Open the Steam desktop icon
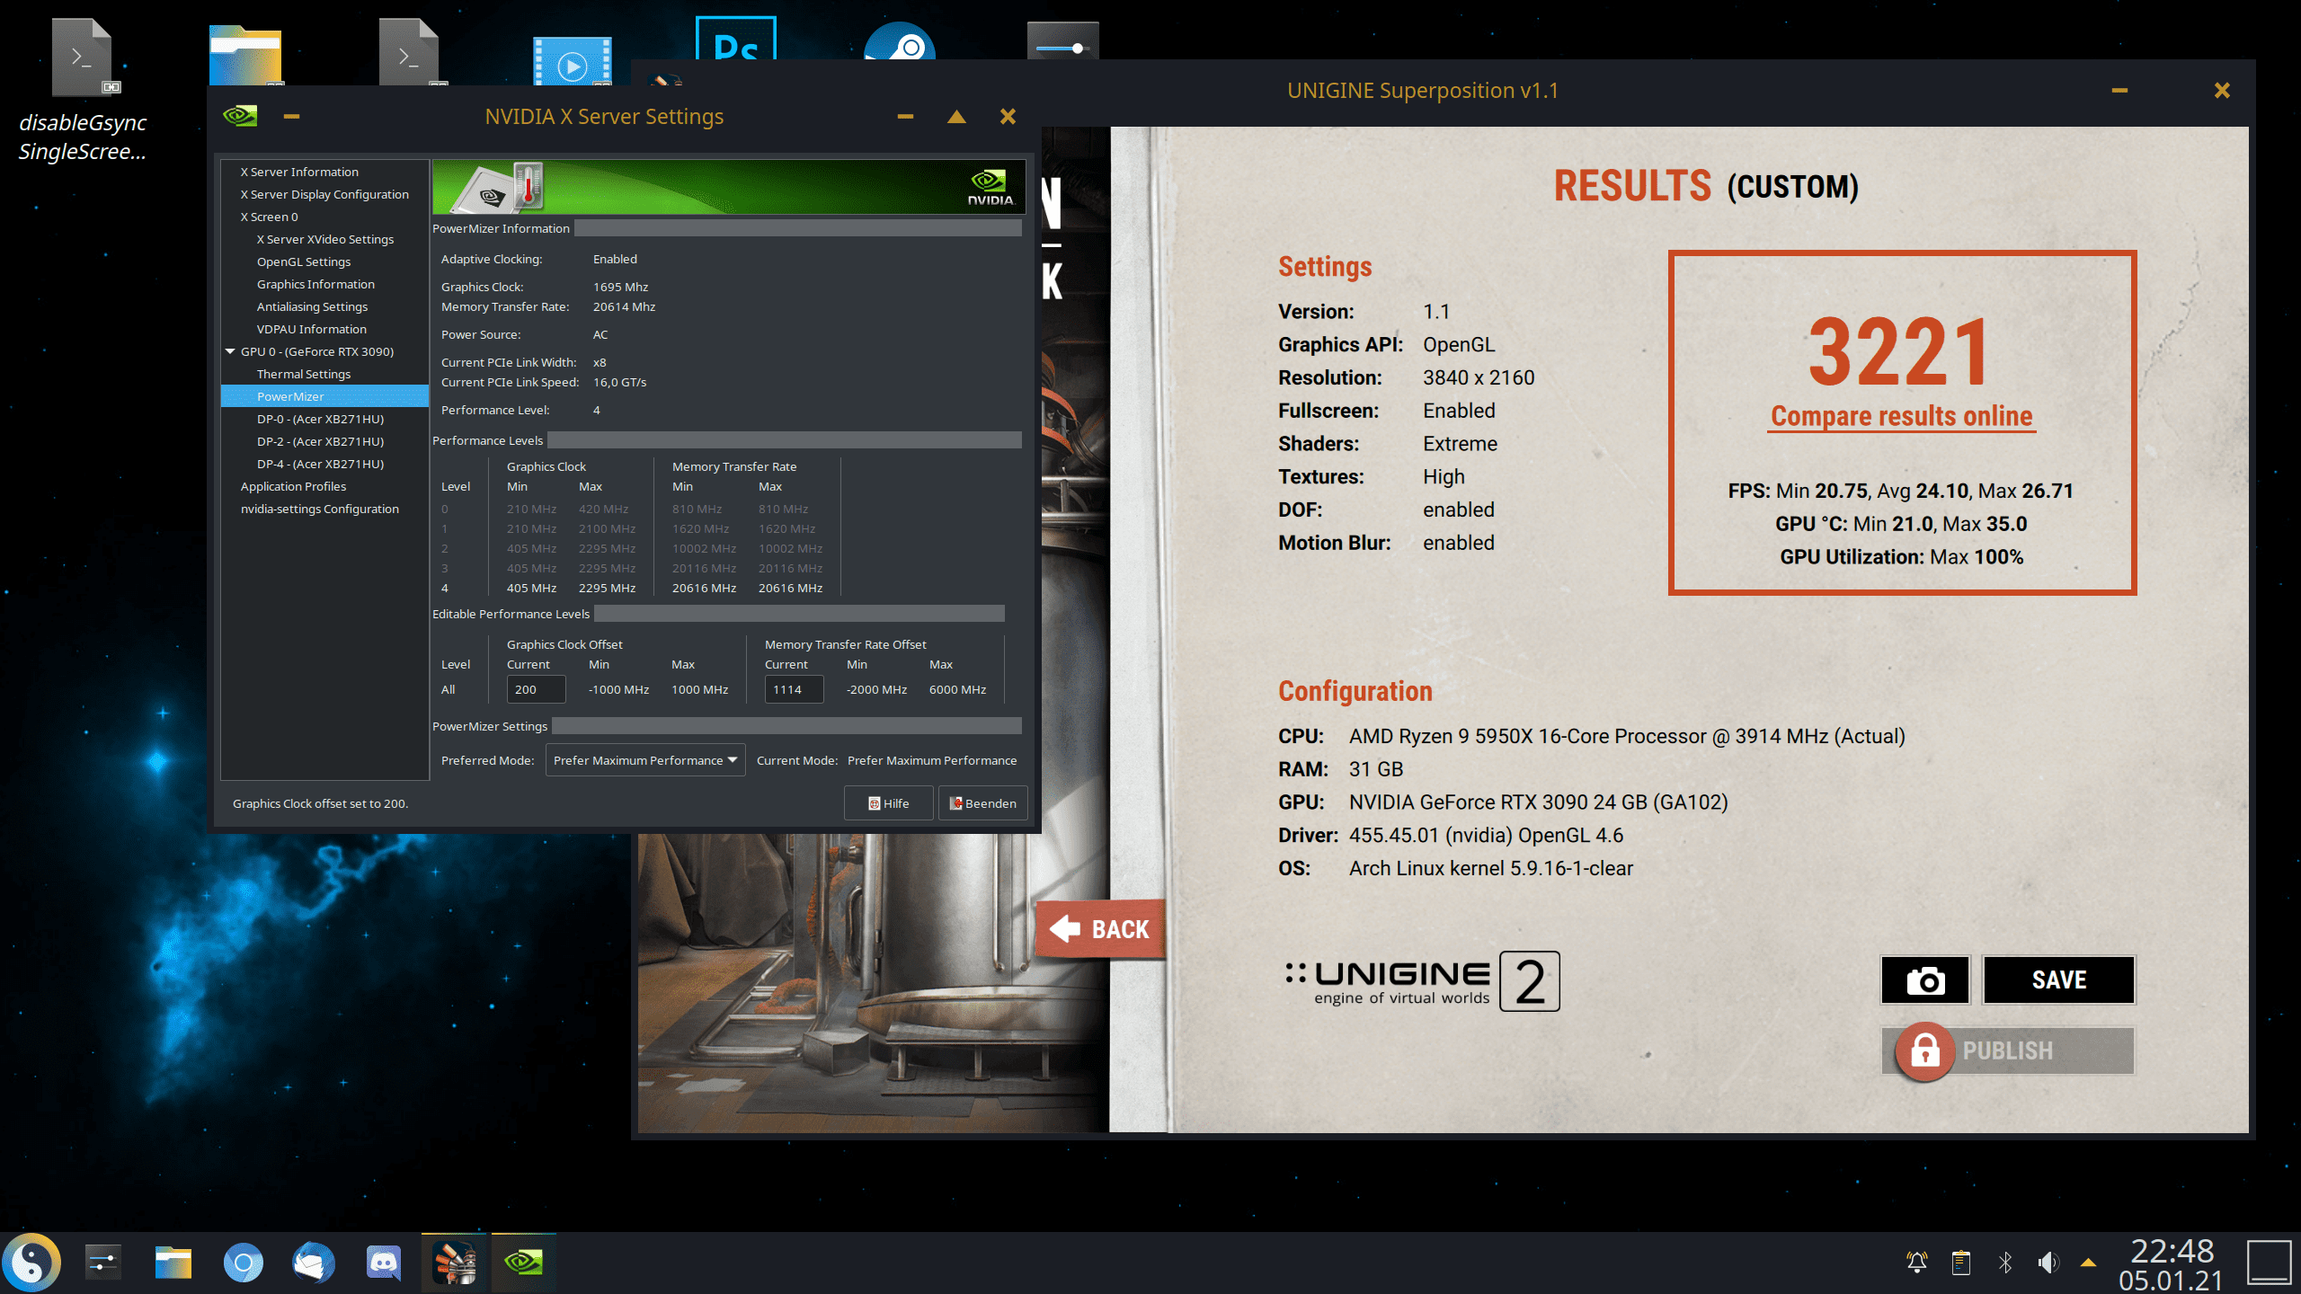The height and width of the screenshot is (1294, 2301). [x=899, y=41]
